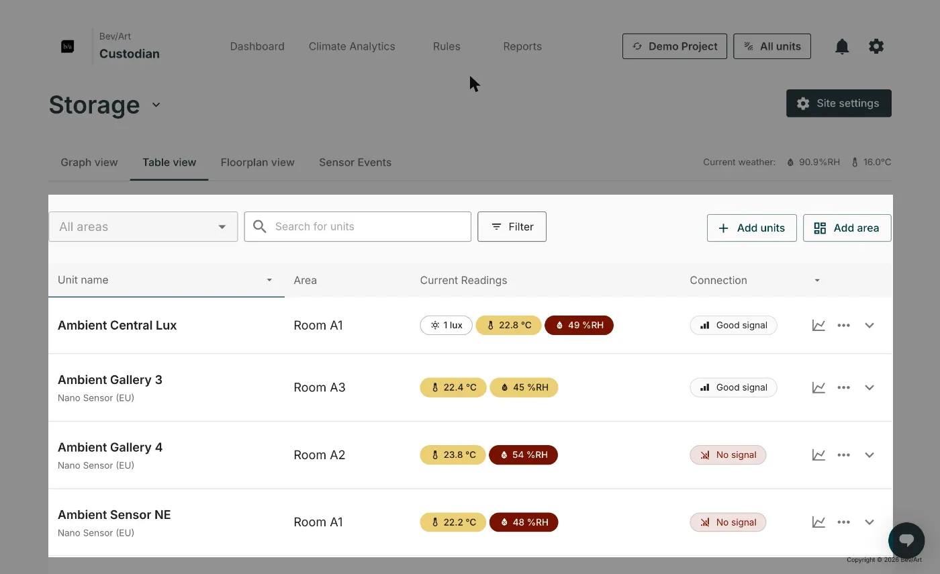The height and width of the screenshot is (574, 940).
Task: Sort by Connection column arrow
Action: point(817,281)
